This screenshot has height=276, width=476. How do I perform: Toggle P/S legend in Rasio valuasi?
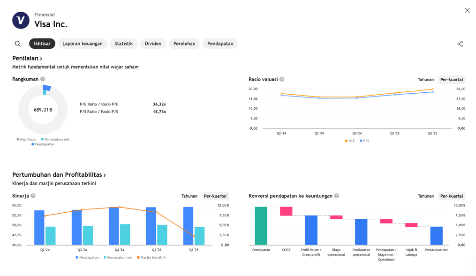coord(364,141)
